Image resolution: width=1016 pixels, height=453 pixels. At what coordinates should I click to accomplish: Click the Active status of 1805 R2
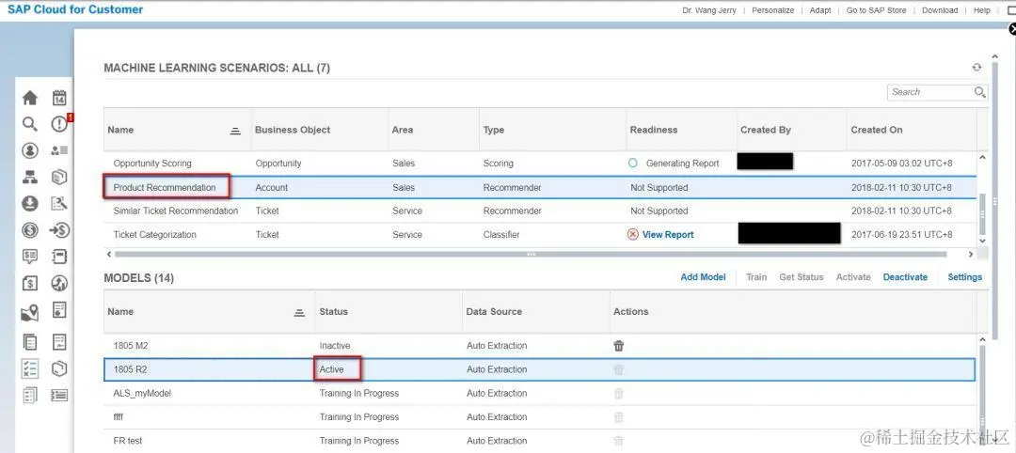pos(331,369)
